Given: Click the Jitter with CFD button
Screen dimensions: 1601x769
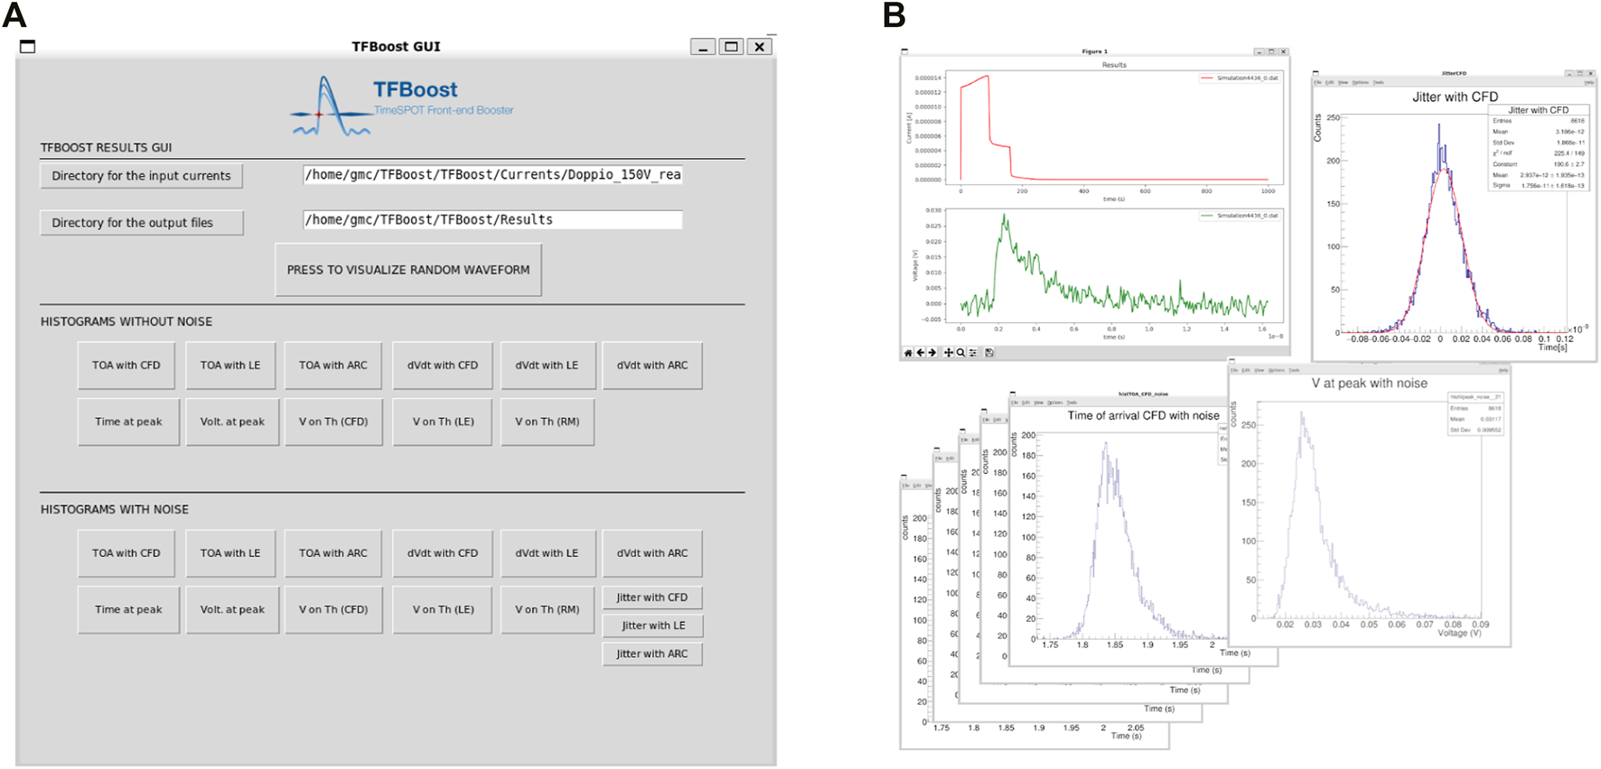Looking at the screenshot, I should pyautogui.click(x=651, y=598).
